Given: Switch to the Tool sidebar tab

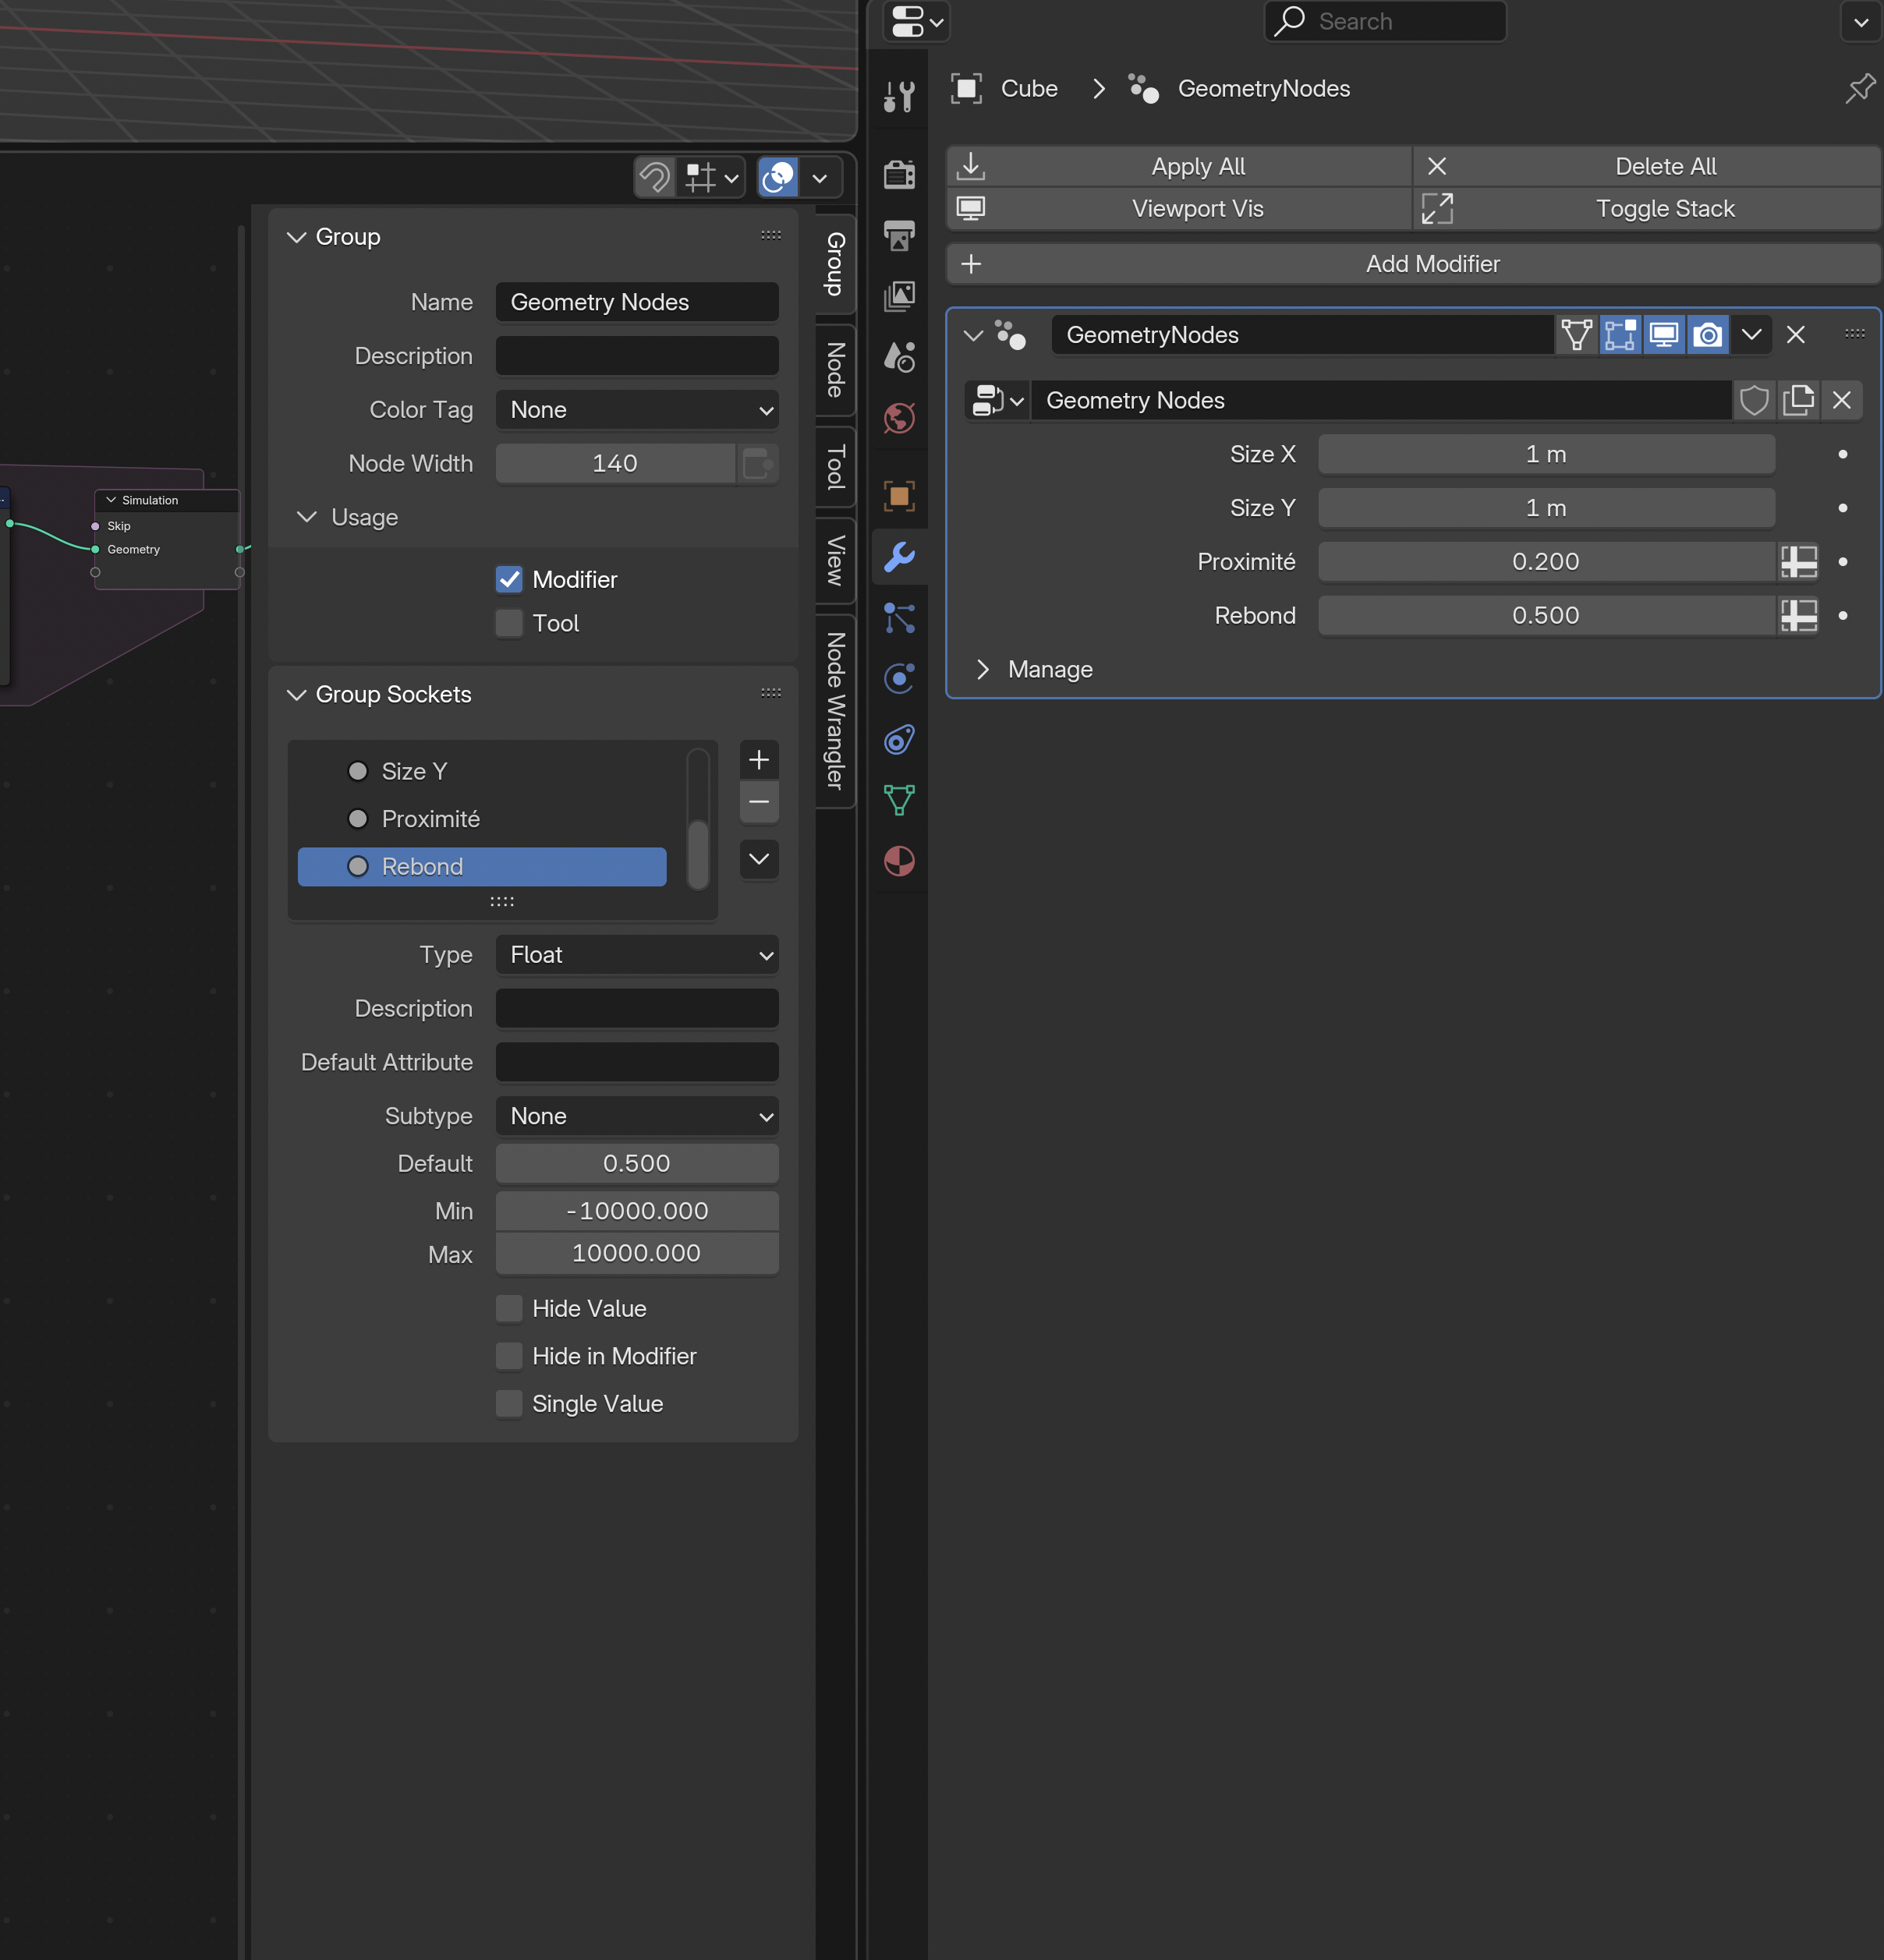Looking at the screenshot, I should pos(835,467).
